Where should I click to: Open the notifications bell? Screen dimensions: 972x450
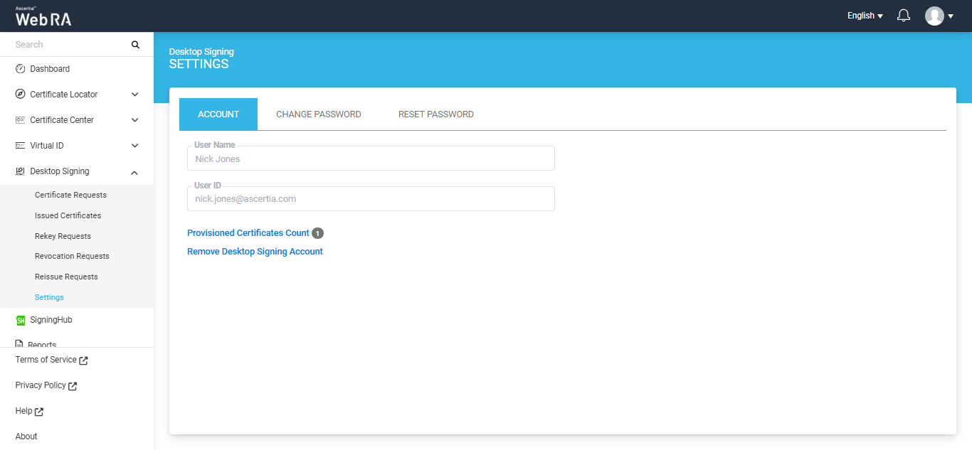click(x=904, y=16)
